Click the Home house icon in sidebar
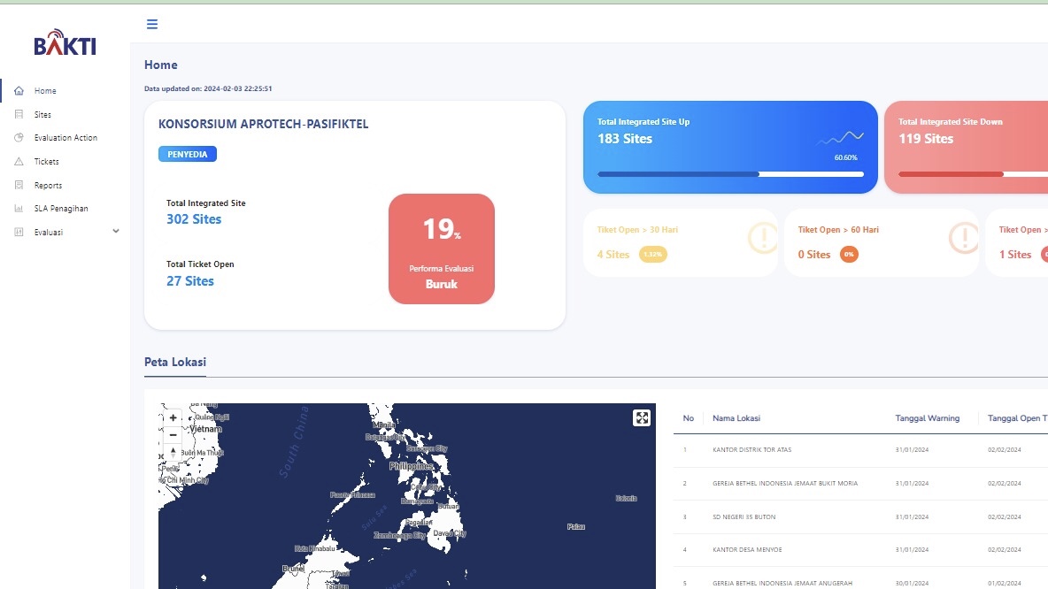 [x=19, y=91]
